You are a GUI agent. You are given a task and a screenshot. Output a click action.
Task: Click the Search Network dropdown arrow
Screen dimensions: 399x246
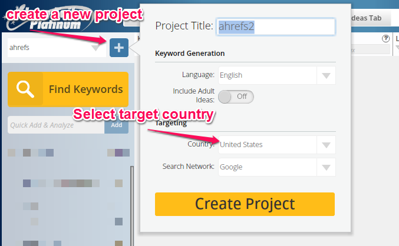326,167
